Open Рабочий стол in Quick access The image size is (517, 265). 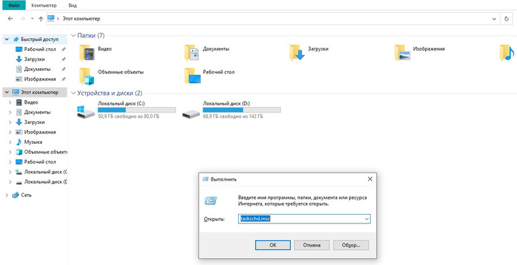pyautogui.click(x=40, y=49)
